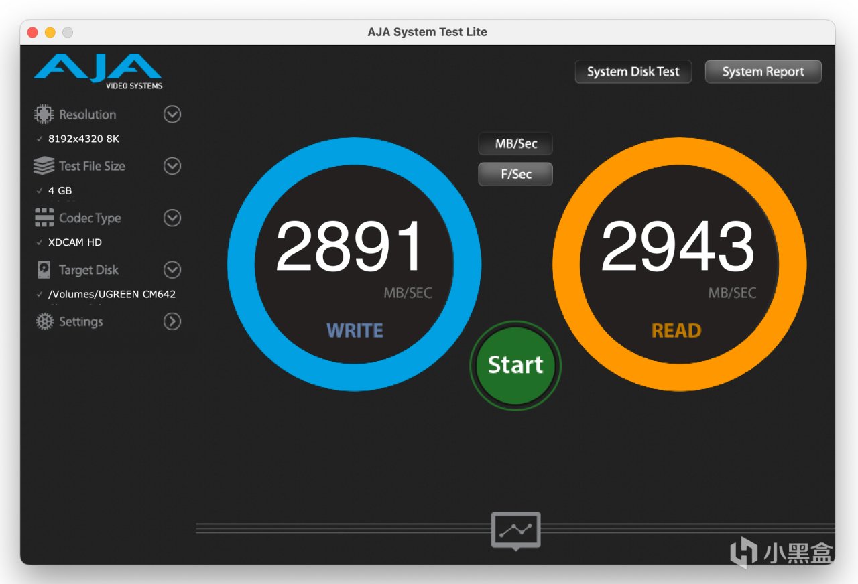Image resolution: width=858 pixels, height=584 pixels.
Task: Switch units to MB/Sec
Action: 515,143
